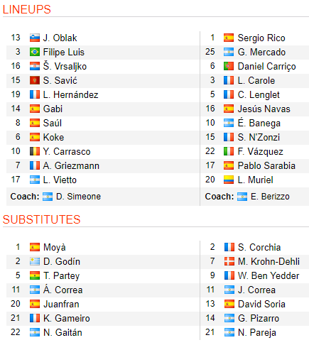
Task: Click Montenegro flag beside S. Savić
Action: (x=35, y=80)
